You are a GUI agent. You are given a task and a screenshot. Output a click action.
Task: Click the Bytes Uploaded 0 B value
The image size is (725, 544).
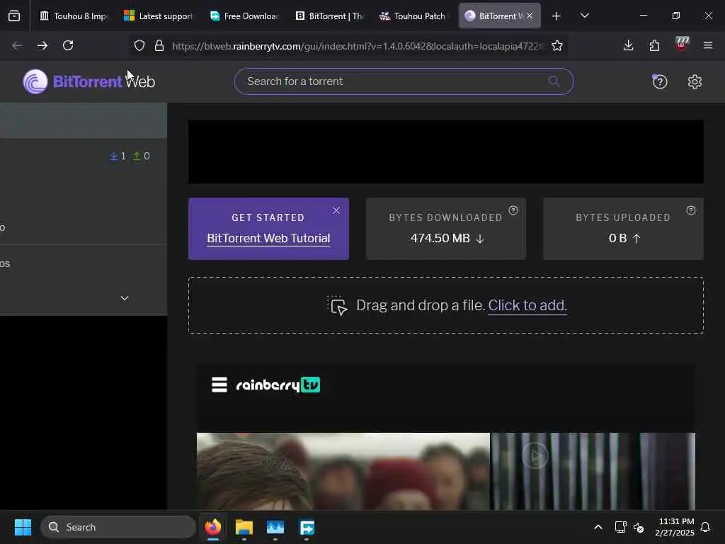pyautogui.click(x=624, y=238)
